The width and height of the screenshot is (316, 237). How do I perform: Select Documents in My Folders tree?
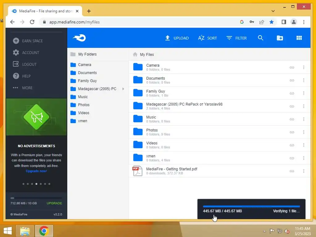[x=84, y=73]
